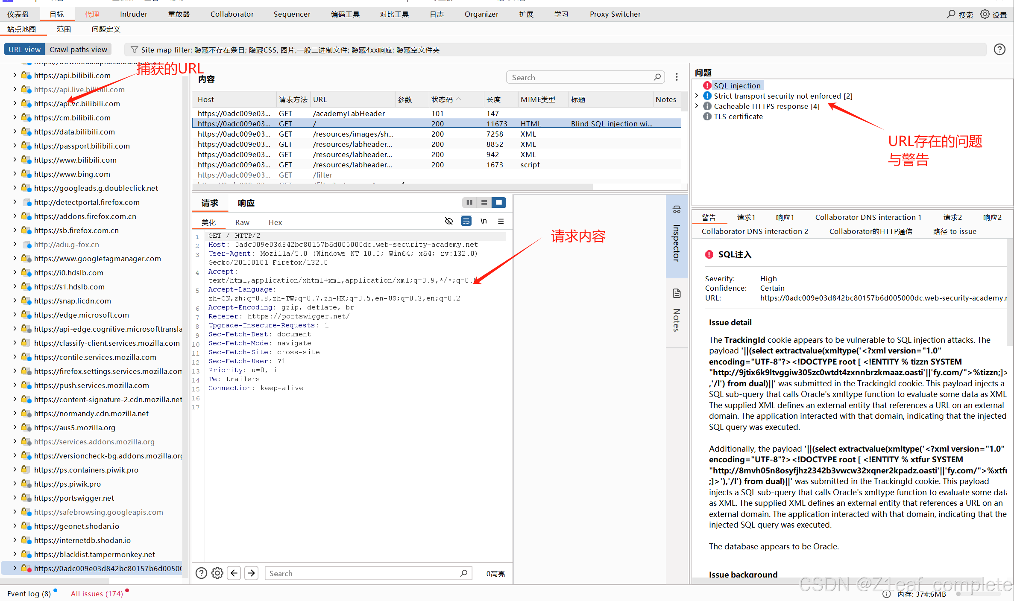Go to previous search match arrow
The image size is (1014, 601).
point(234,573)
